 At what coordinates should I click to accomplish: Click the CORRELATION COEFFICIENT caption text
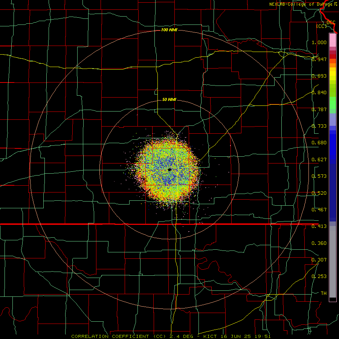click(110, 336)
